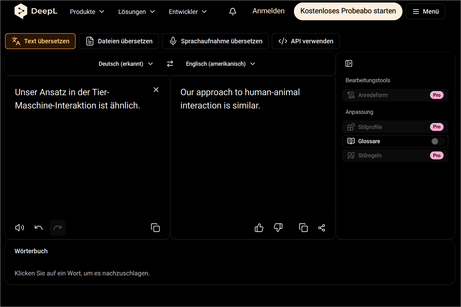Image resolution: width=461 pixels, height=307 pixels.
Task: Share the translation
Action: pyautogui.click(x=322, y=228)
